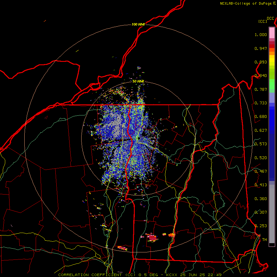The image size is (277, 277).
Task: Click the 0.413 scale value
Action: click(x=261, y=185)
